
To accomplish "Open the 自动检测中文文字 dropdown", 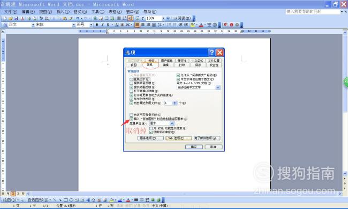I will [x=218, y=87].
